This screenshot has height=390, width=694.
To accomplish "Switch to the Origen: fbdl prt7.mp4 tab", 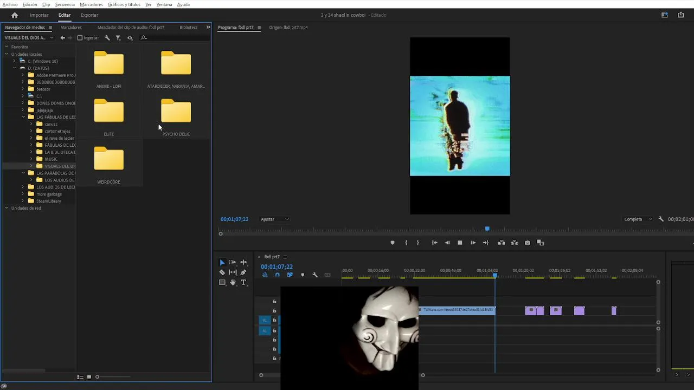I will (288, 27).
